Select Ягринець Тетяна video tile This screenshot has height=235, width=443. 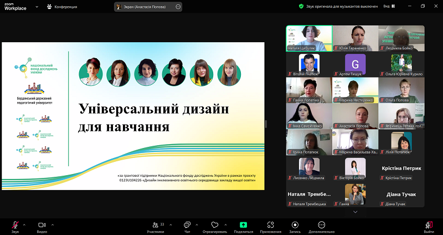401,116
